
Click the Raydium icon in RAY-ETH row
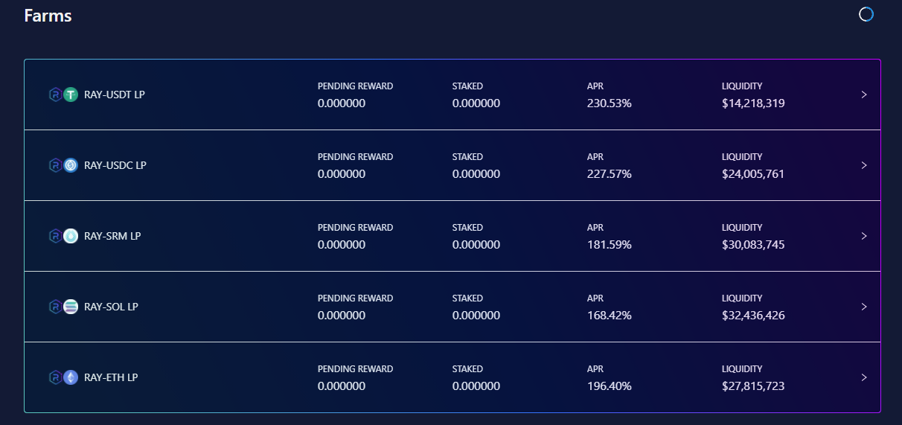[x=55, y=377]
